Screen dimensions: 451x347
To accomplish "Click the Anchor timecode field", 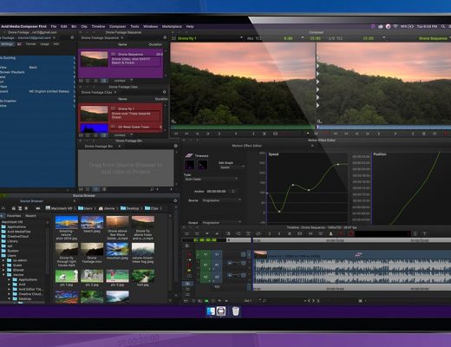I will point(217,191).
